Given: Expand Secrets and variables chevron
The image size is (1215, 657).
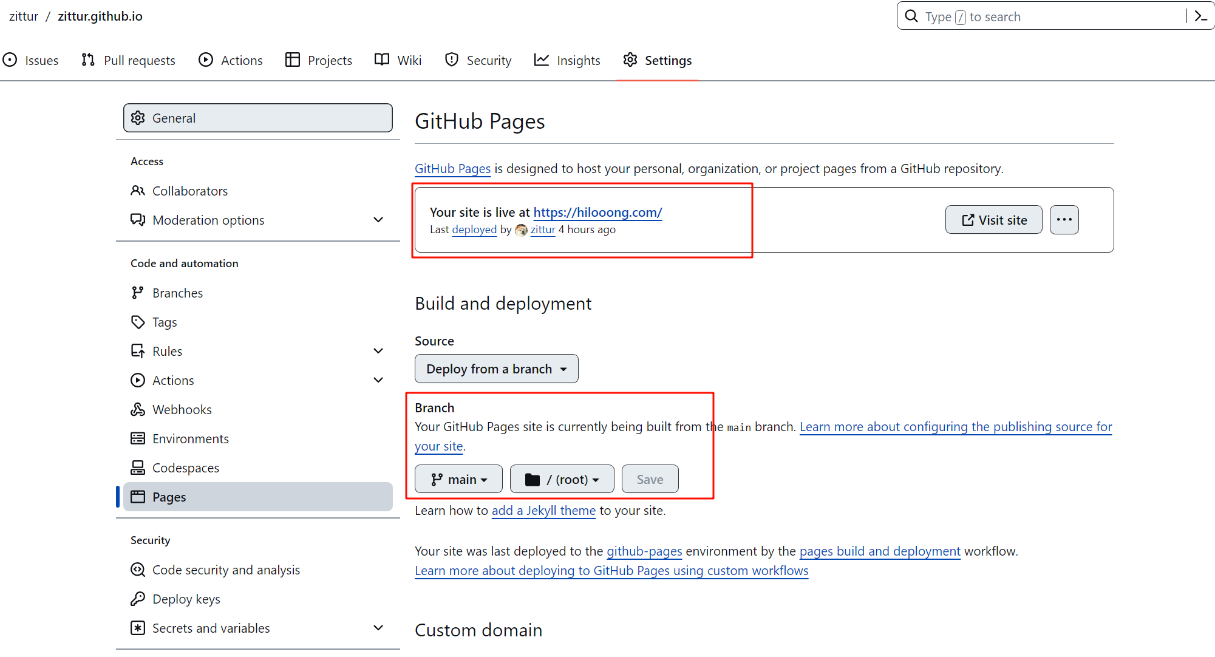Looking at the screenshot, I should (378, 628).
